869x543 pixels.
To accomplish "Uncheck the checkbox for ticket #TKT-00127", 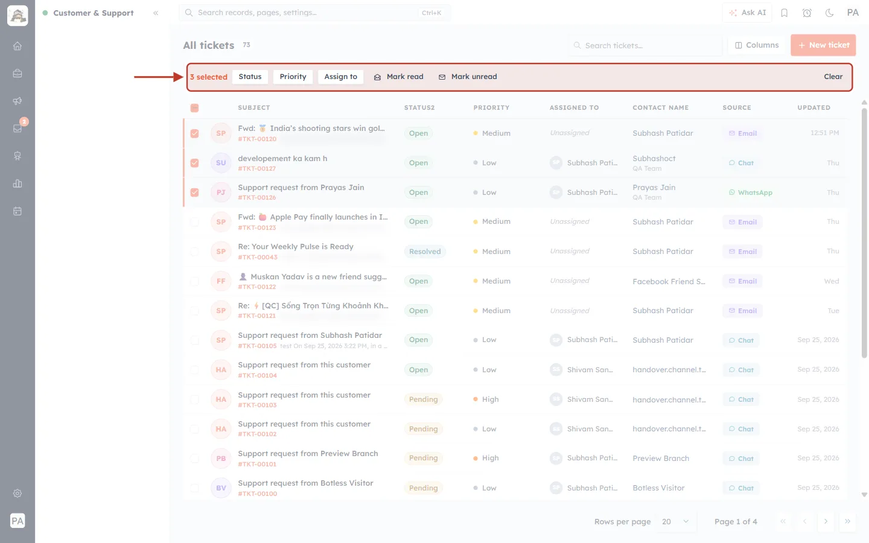I will 194,163.
